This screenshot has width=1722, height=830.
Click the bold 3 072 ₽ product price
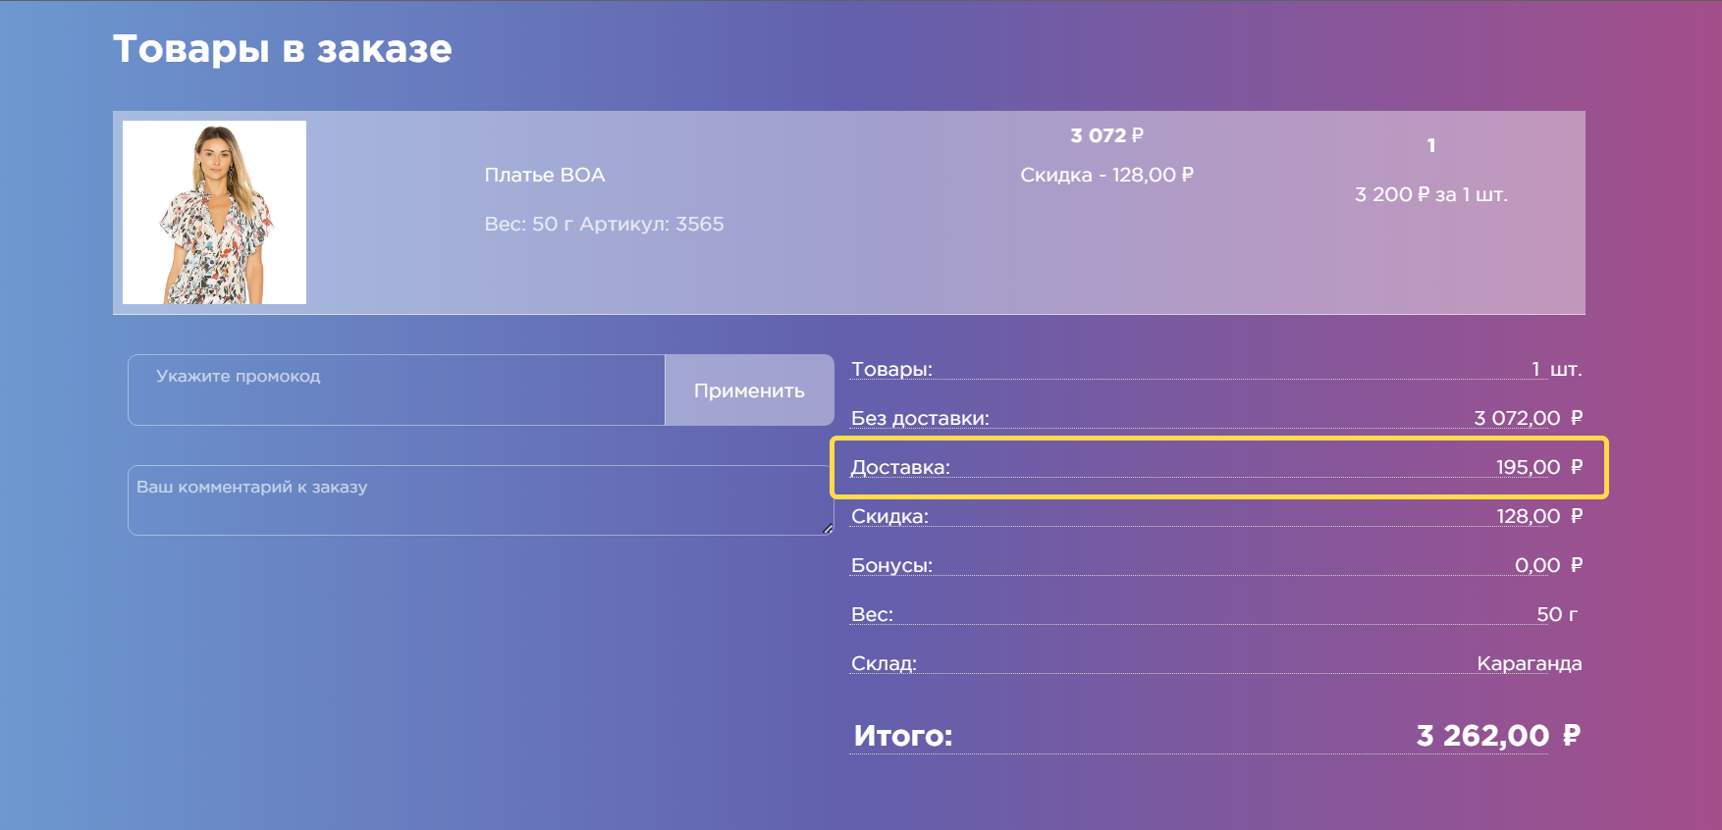pos(1106,135)
